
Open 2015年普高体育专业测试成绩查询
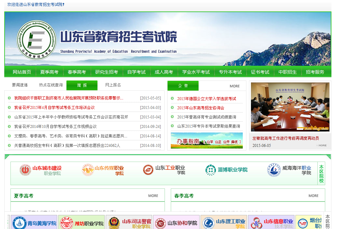coord(206,117)
